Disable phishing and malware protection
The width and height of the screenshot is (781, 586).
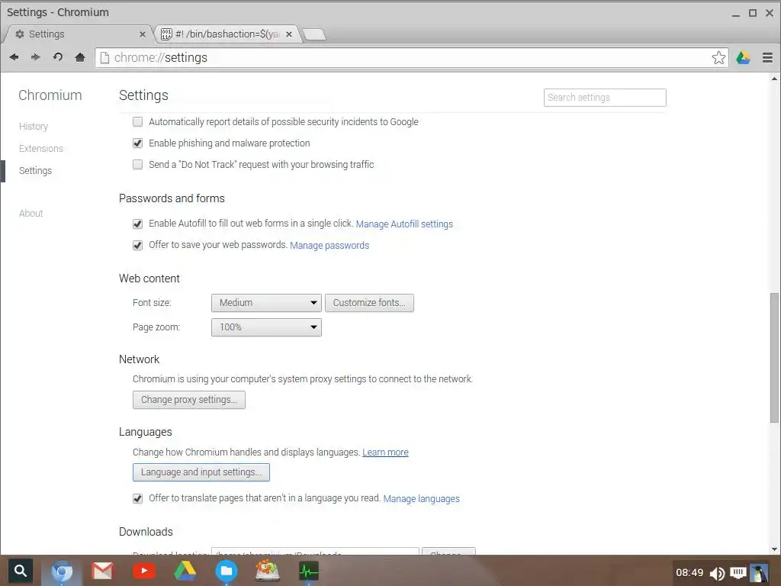tap(137, 143)
